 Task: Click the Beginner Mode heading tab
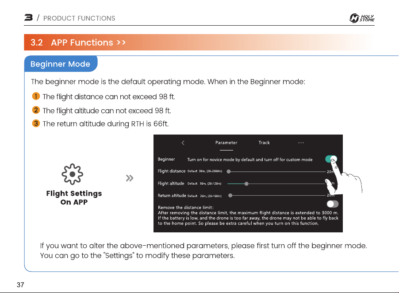[61, 64]
